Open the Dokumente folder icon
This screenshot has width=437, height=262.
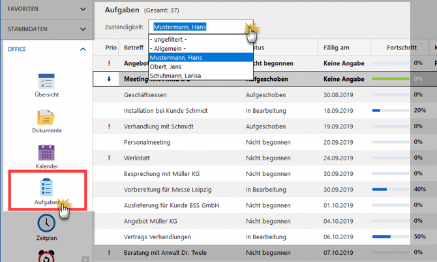(46, 118)
